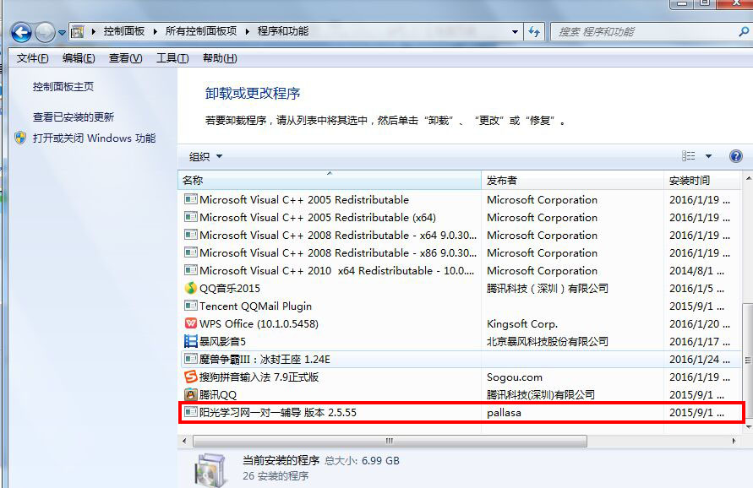Open the 文件(F) menu
This screenshot has width=753, height=488.
pos(32,58)
